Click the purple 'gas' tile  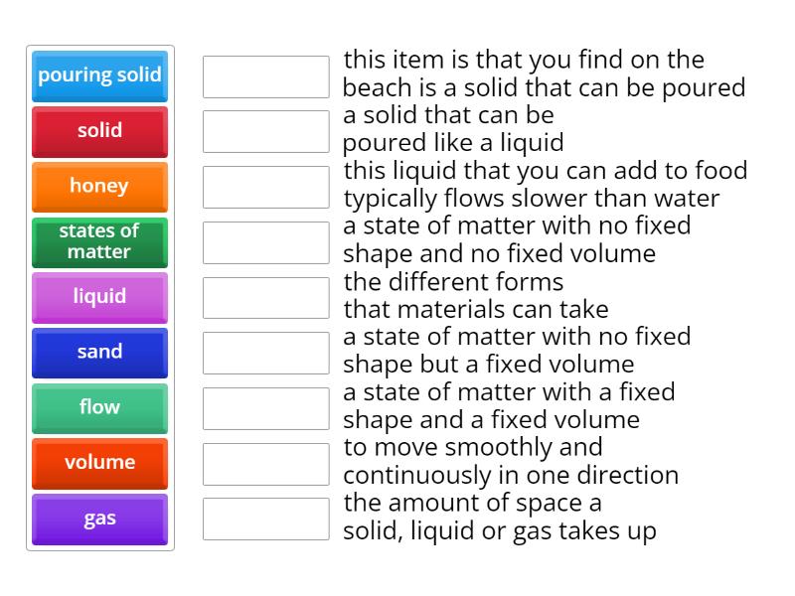point(99,519)
